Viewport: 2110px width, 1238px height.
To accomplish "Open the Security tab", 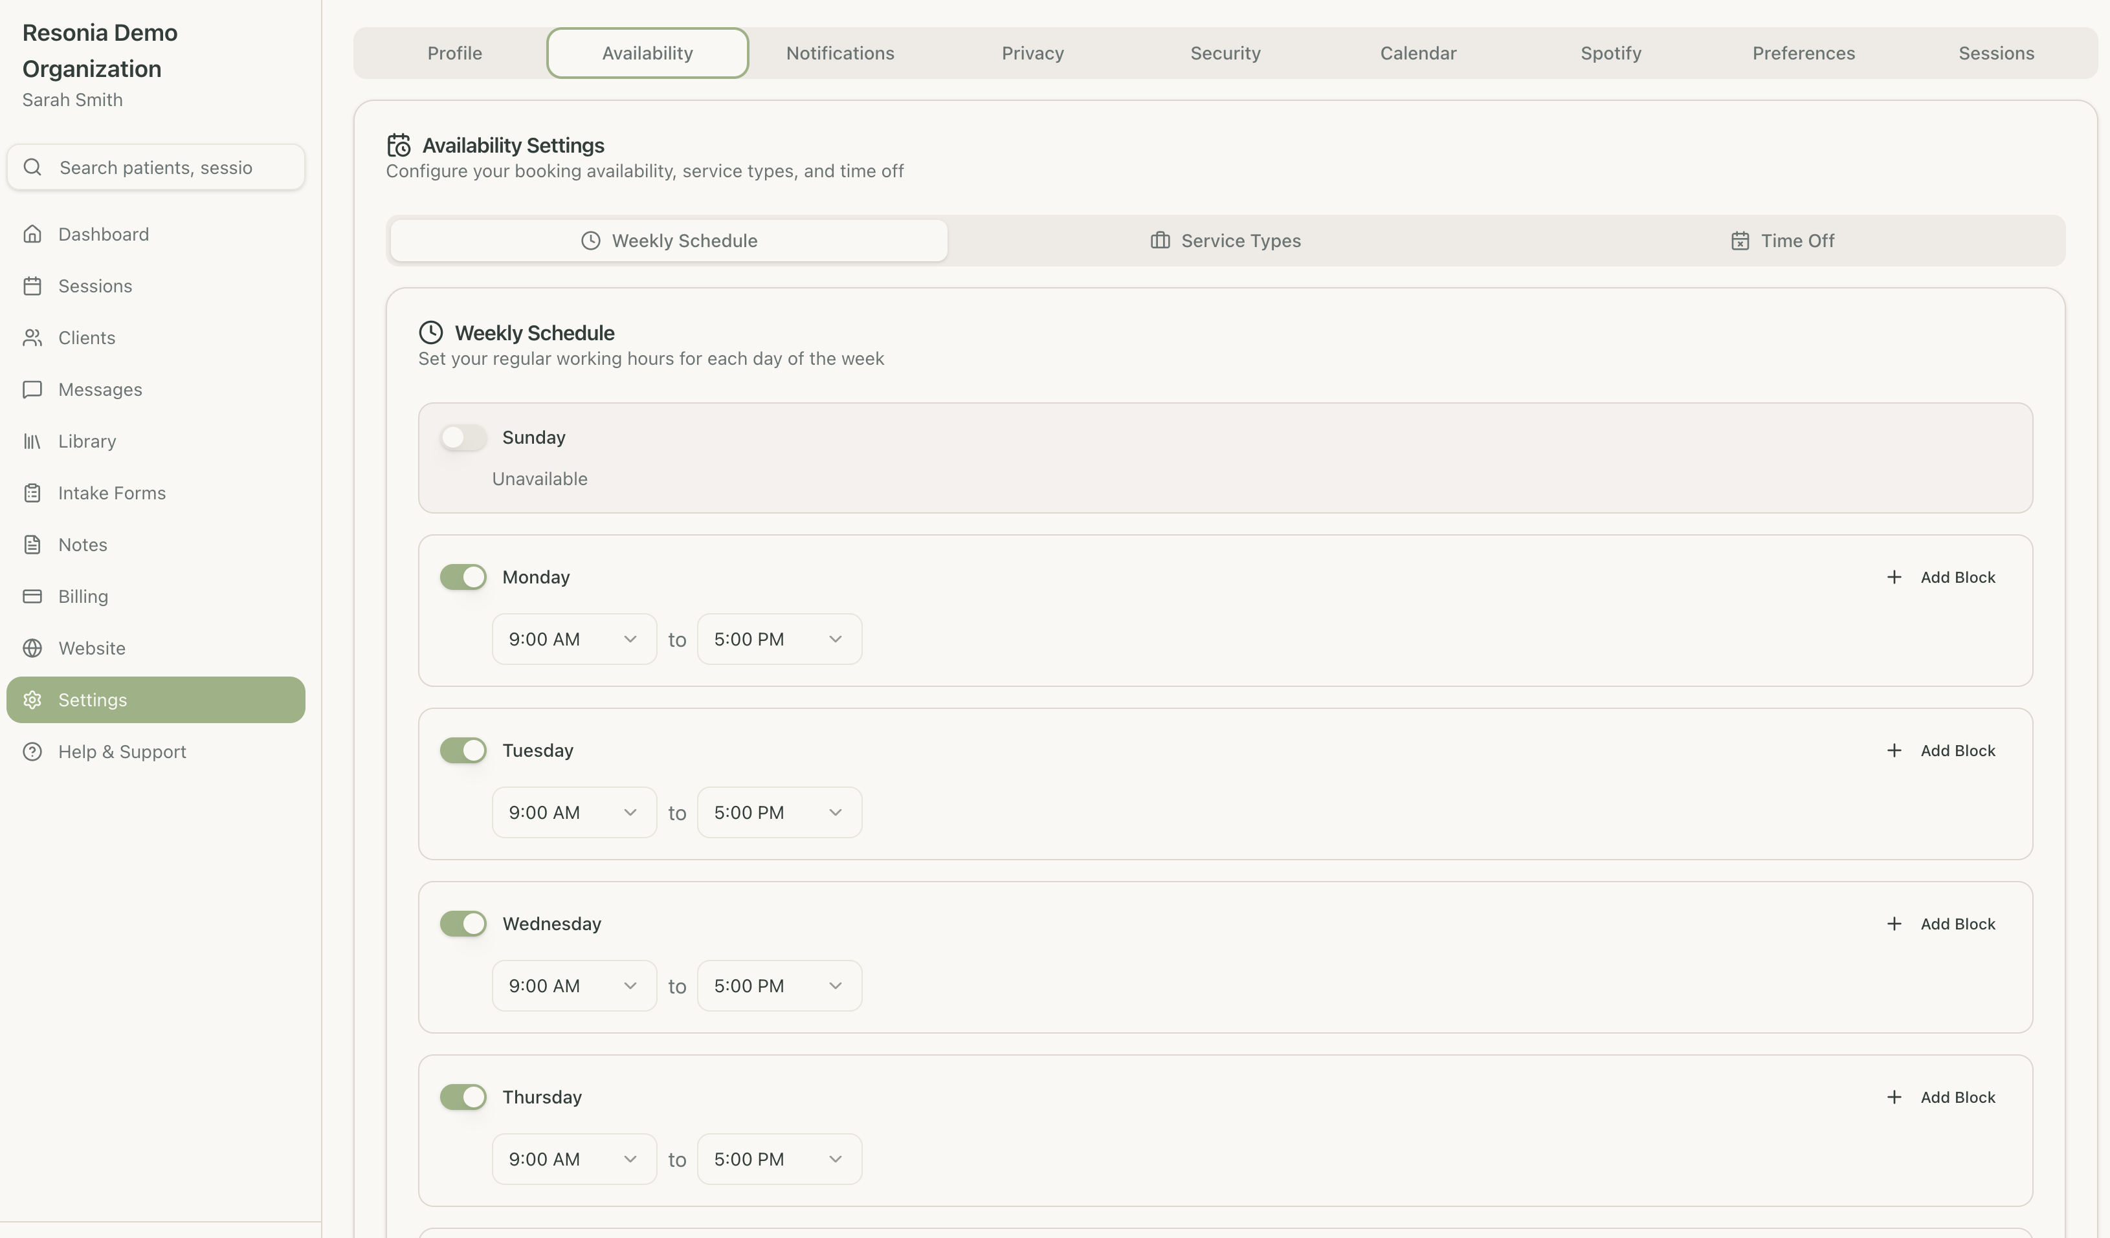I will point(1225,52).
